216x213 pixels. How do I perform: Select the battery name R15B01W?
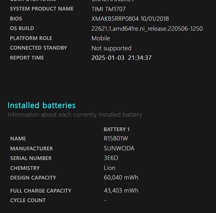(x=116, y=139)
